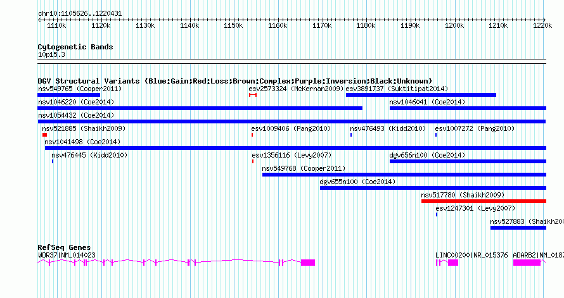Open the esv2573324 (McKernan2009) label
The width and height of the screenshot is (564, 298).
coord(297,89)
